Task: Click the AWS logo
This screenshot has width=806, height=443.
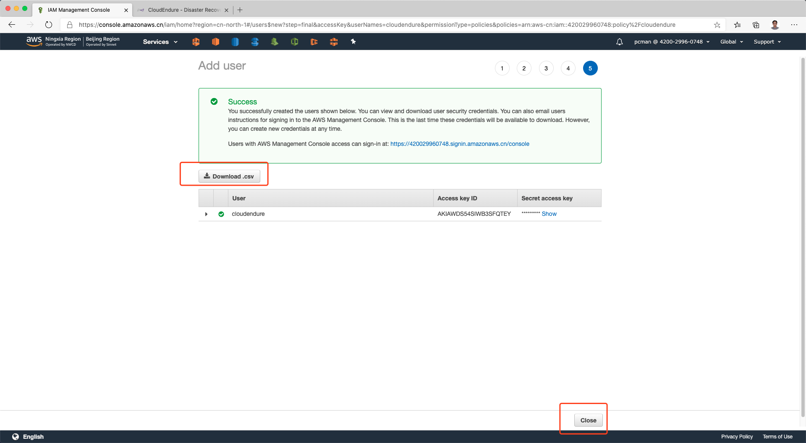Action: [x=34, y=41]
